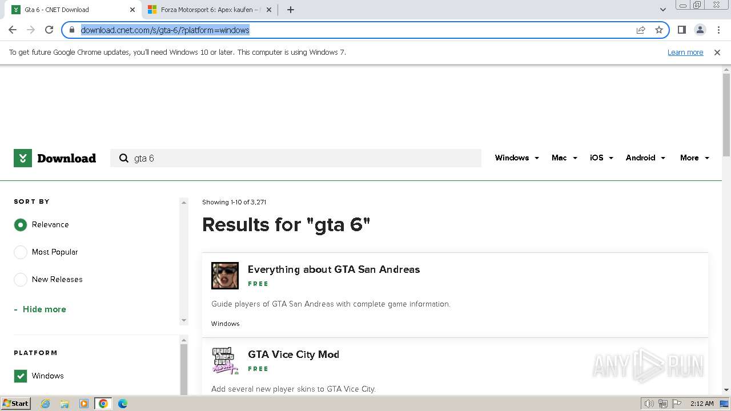Open File Explorer from taskbar

click(65, 404)
